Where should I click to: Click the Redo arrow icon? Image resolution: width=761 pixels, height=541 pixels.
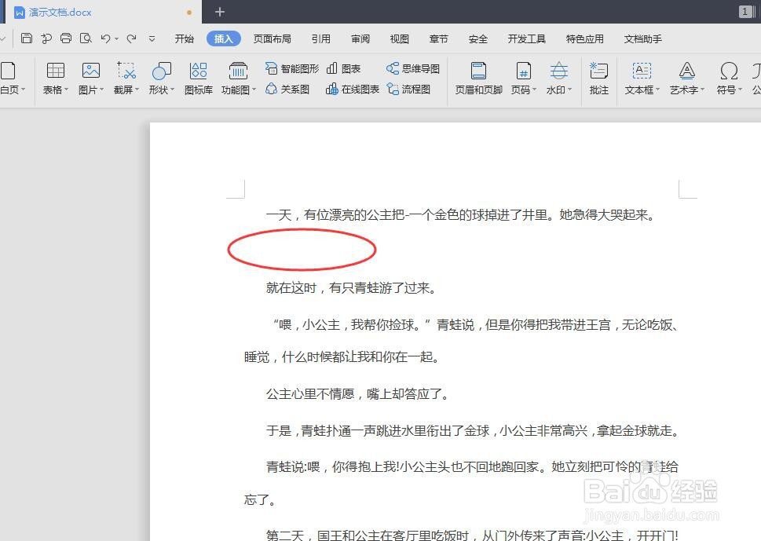[x=131, y=38]
